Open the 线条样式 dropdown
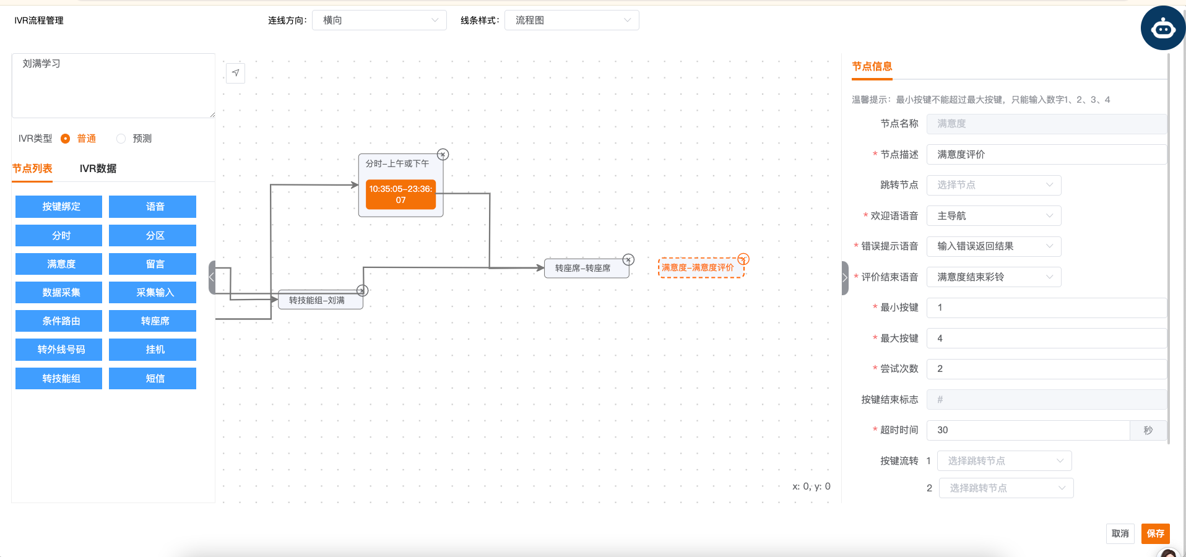This screenshot has width=1186, height=557. coord(571,20)
